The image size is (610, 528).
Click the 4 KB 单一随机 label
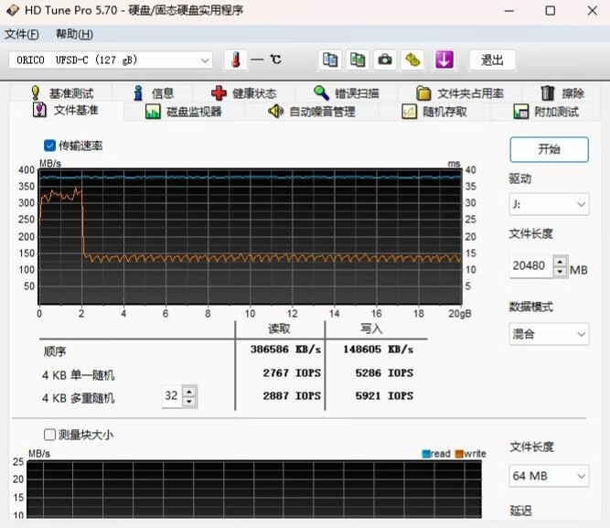(79, 375)
